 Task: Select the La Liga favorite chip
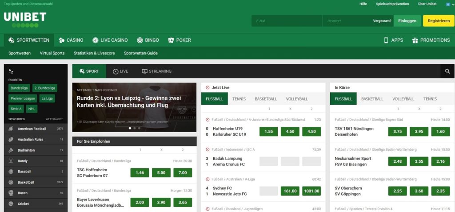click(47, 98)
